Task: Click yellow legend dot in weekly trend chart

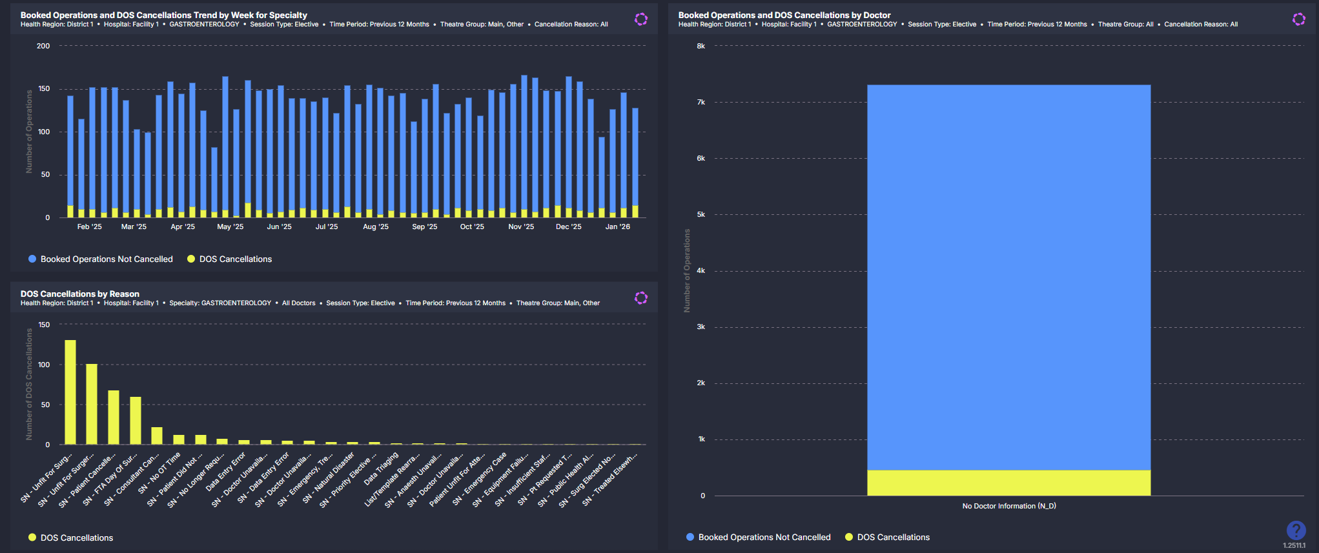Action: pyautogui.click(x=191, y=259)
